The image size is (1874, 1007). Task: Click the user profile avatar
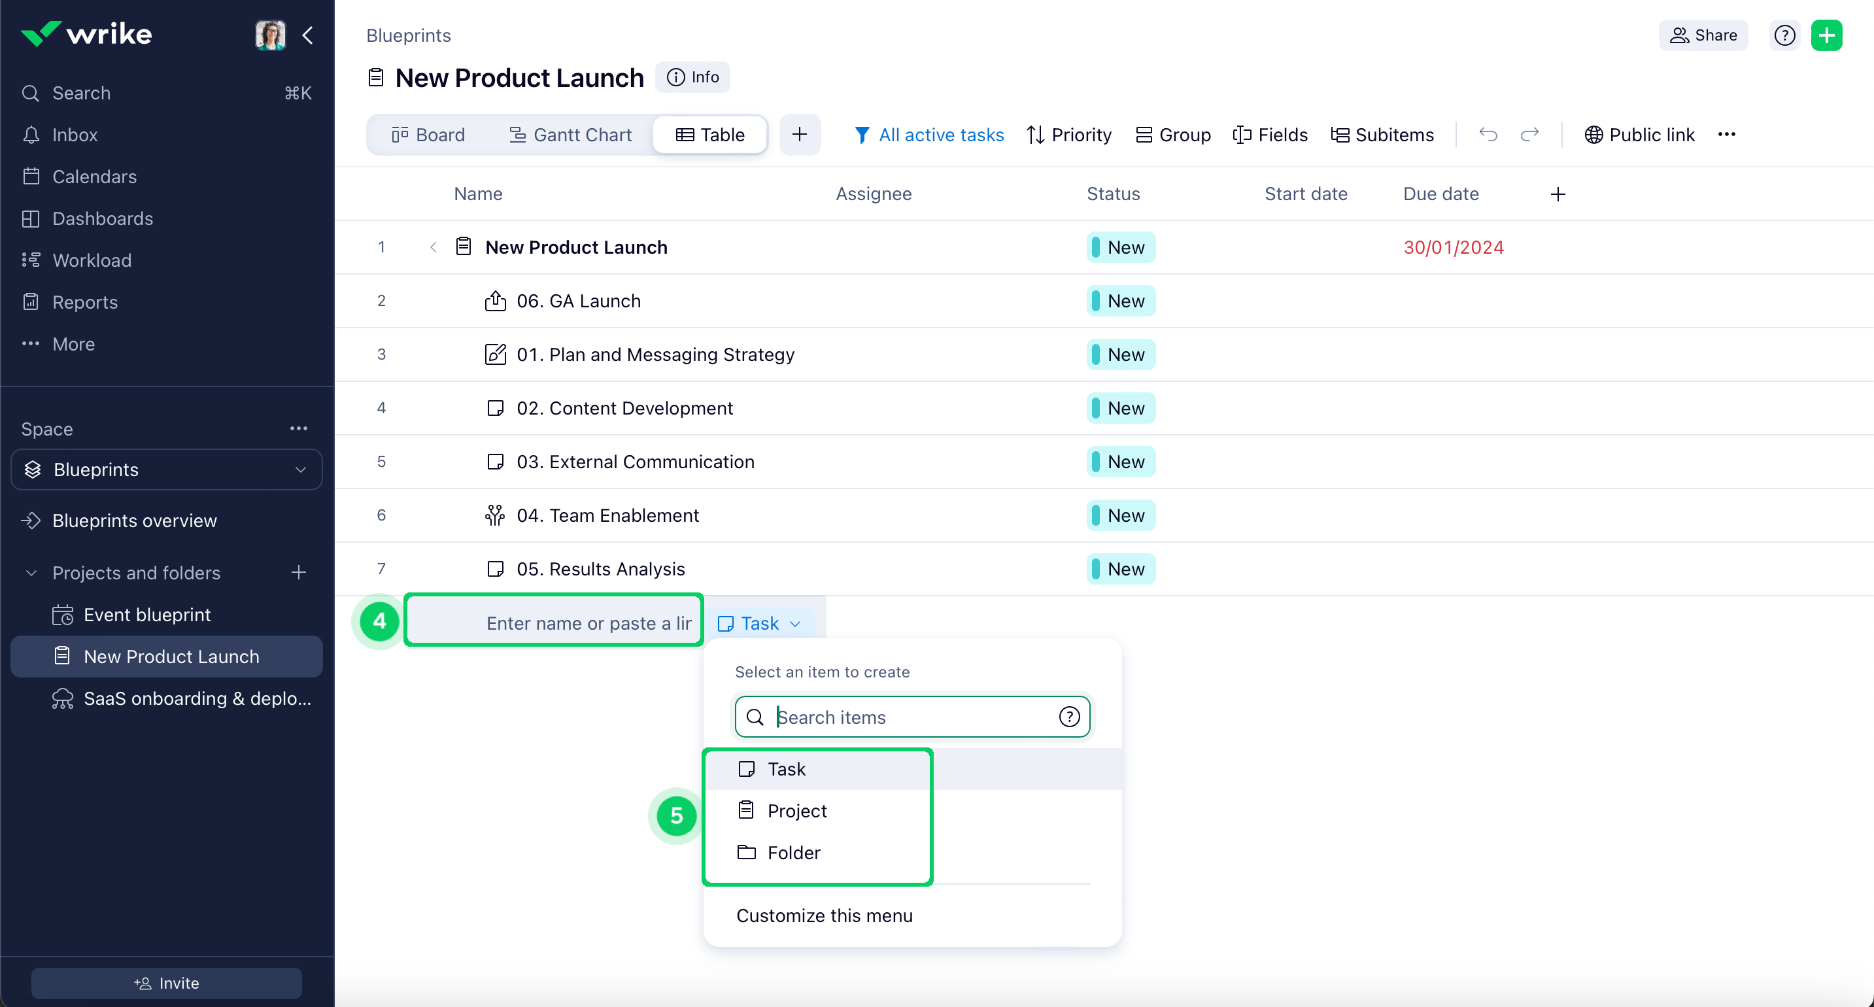[x=270, y=35]
